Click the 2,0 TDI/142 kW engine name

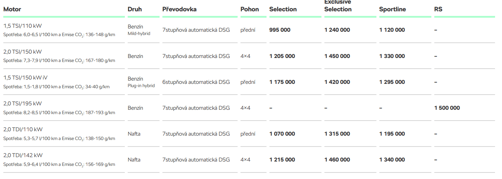(x=23, y=155)
